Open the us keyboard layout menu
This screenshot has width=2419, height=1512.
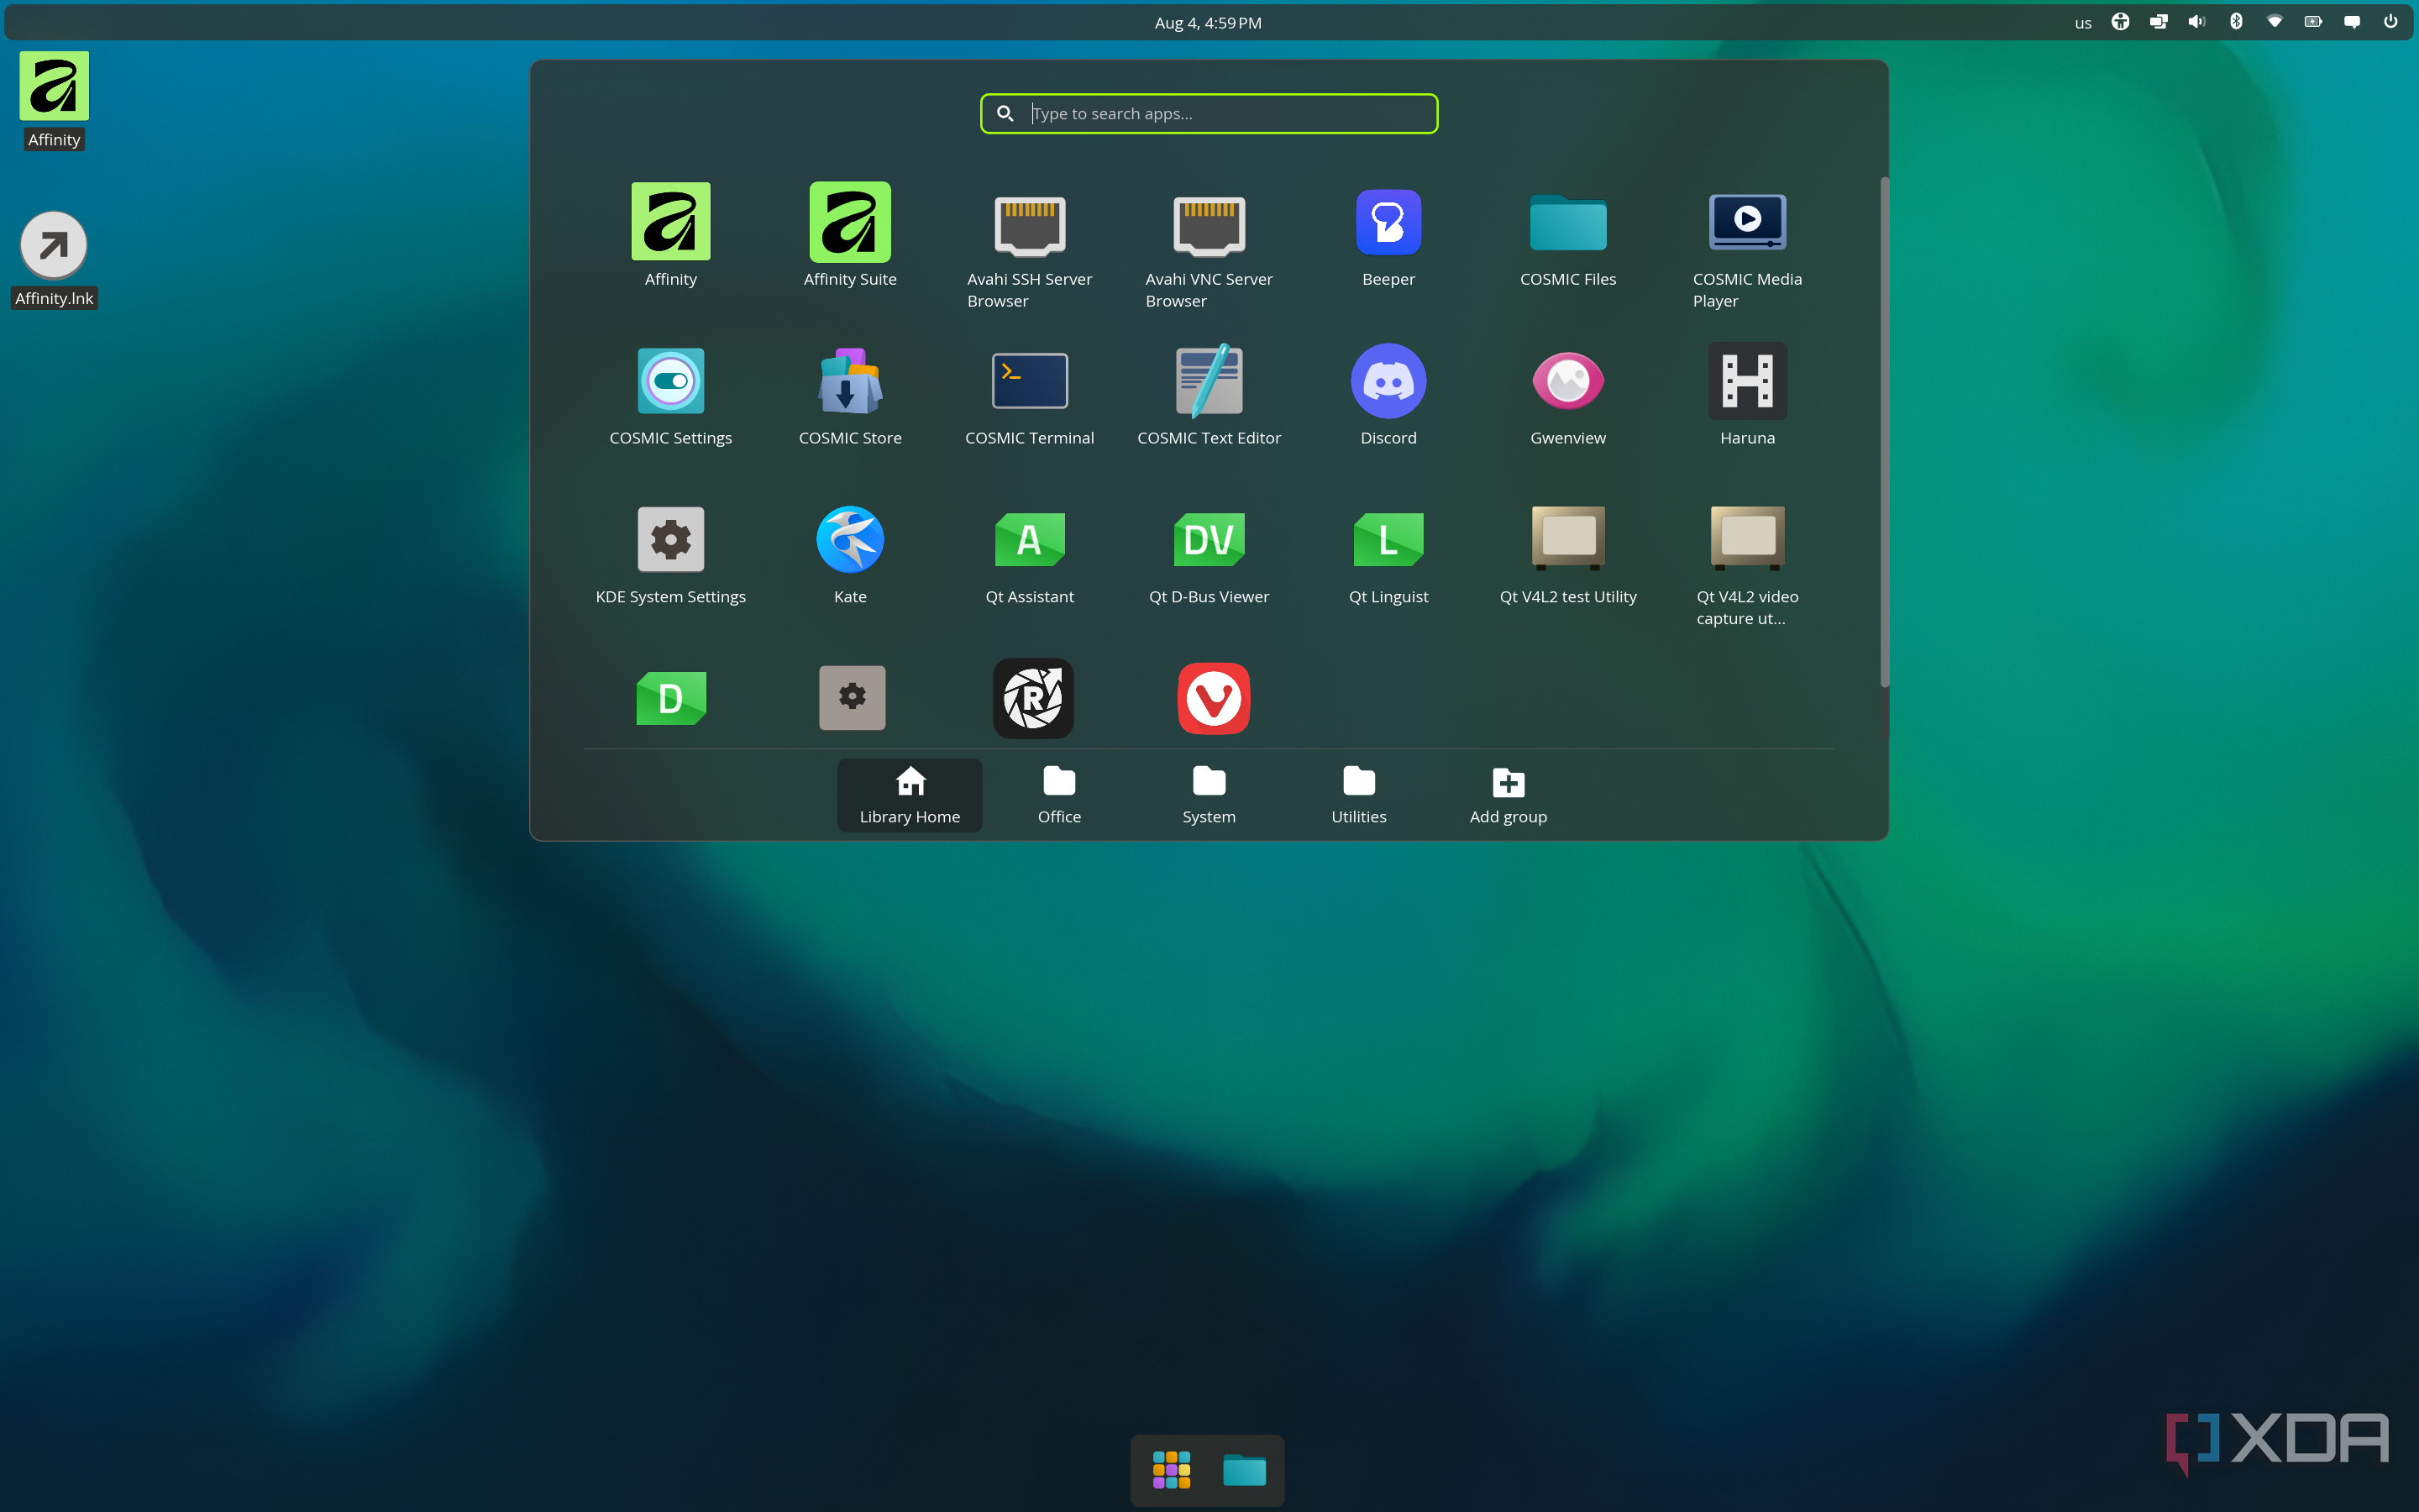point(2082,22)
